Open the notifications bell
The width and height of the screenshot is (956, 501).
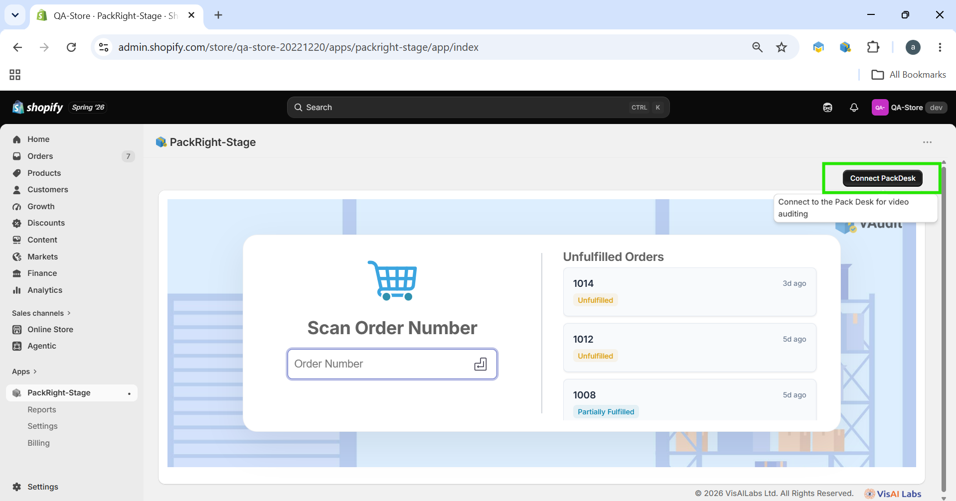[854, 108]
